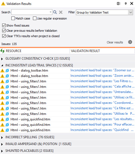Click browser icon of last using_quickfind.htm row
Screen dimensions: 135x154
pyautogui.click(x=7, y=130)
